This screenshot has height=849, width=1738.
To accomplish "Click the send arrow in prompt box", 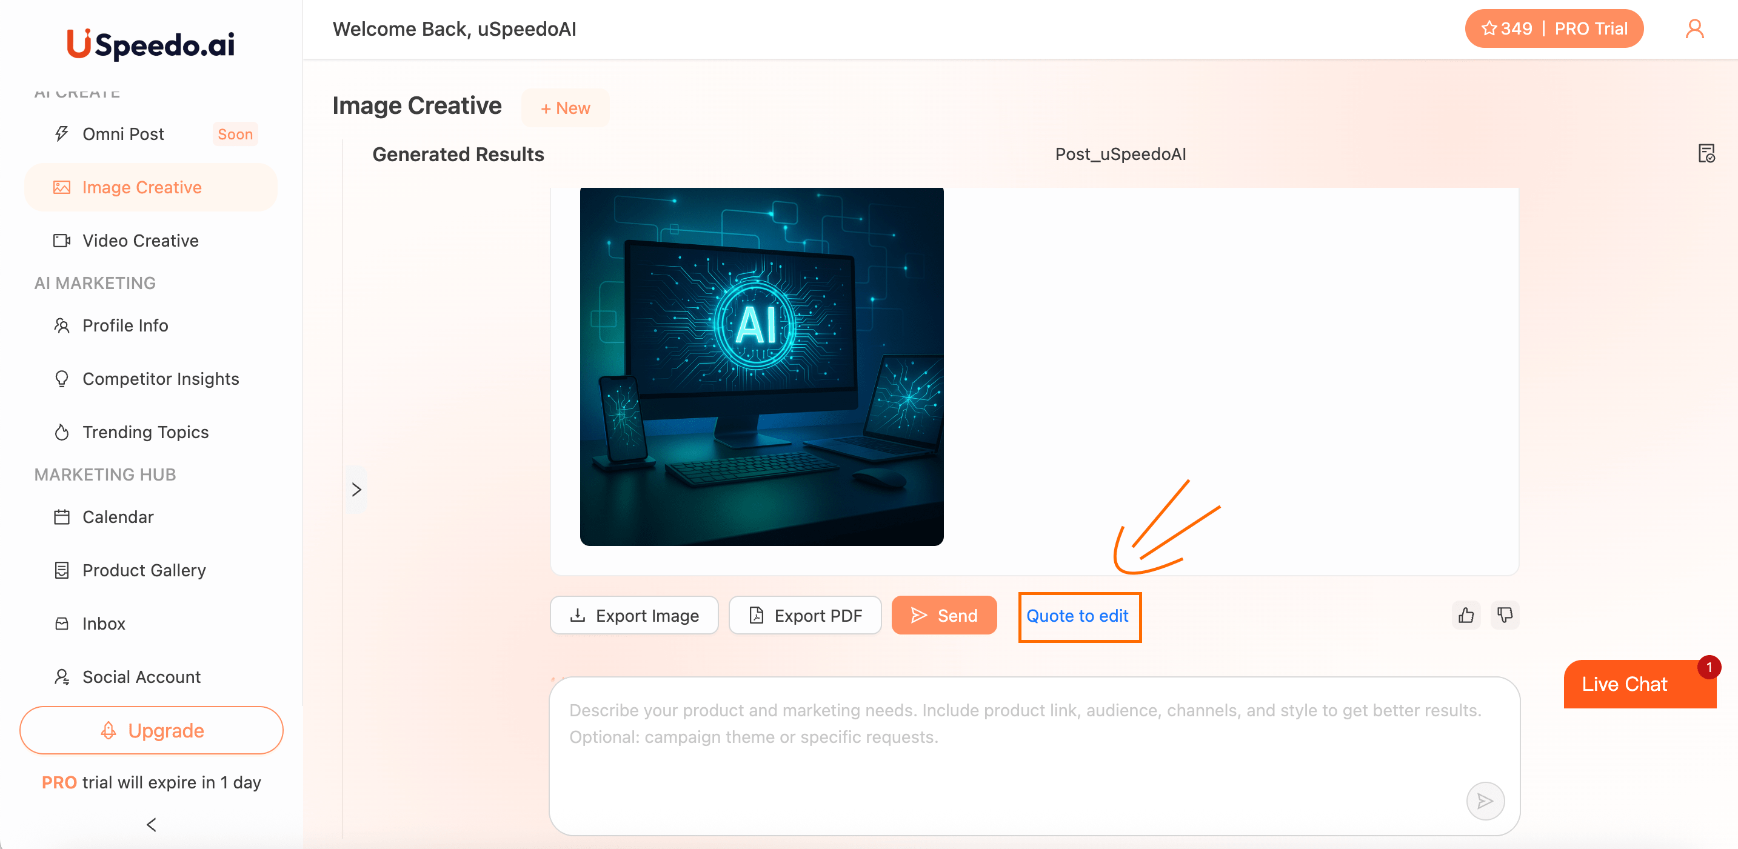I will point(1485,801).
